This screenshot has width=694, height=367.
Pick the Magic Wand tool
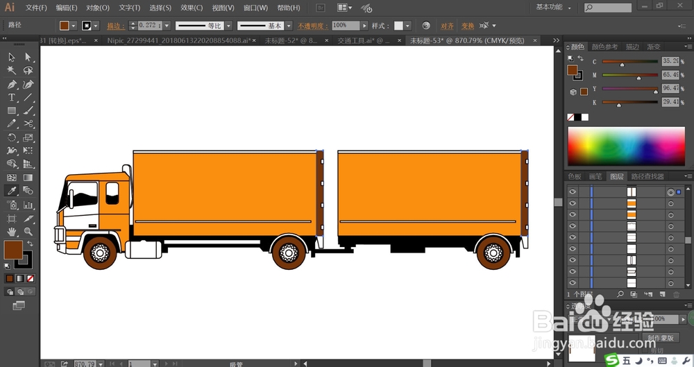[12, 70]
